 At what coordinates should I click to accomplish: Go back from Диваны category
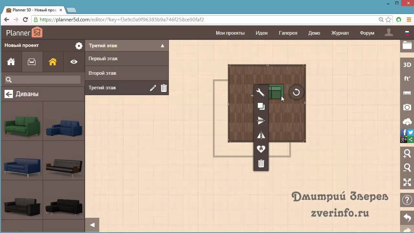pyautogui.click(x=9, y=94)
